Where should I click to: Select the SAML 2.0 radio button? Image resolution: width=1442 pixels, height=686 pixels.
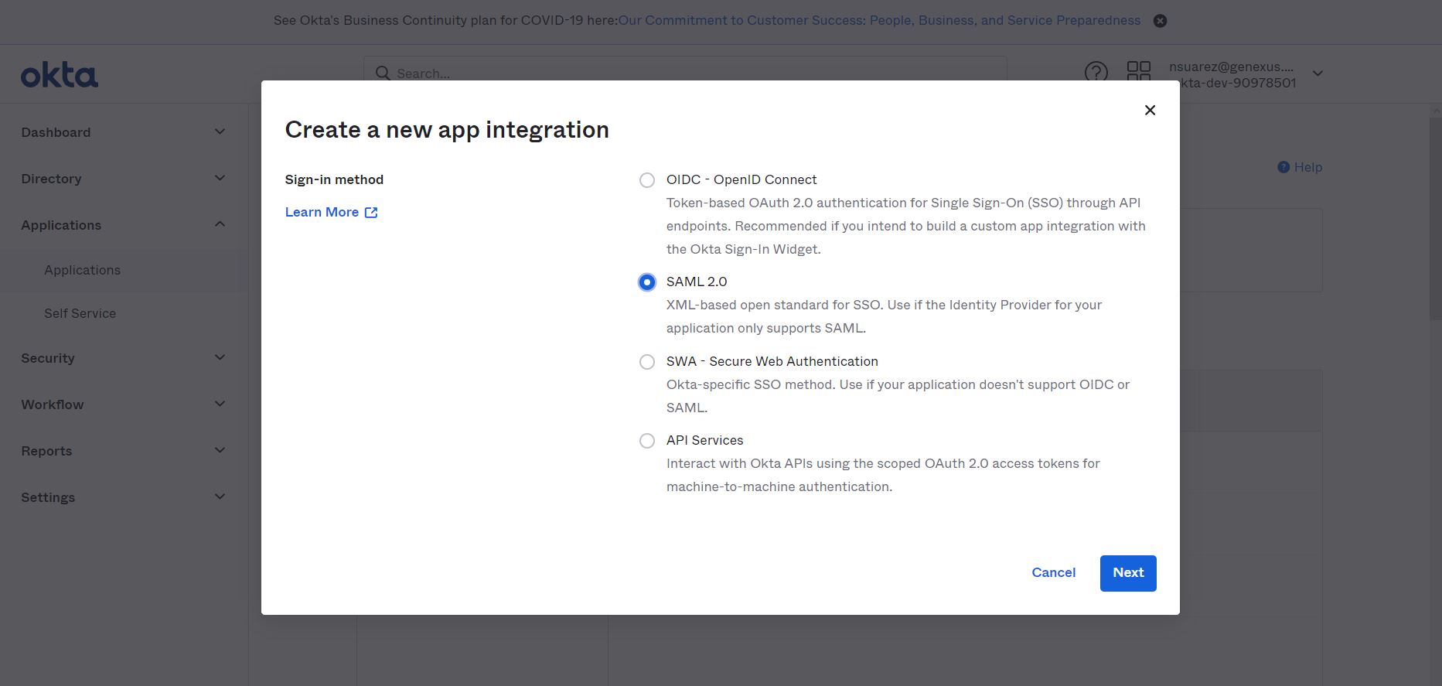[647, 282]
